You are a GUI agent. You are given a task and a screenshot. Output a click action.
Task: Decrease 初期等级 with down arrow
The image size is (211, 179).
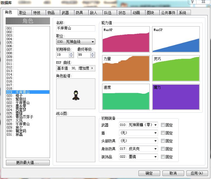[x=71, y=56]
